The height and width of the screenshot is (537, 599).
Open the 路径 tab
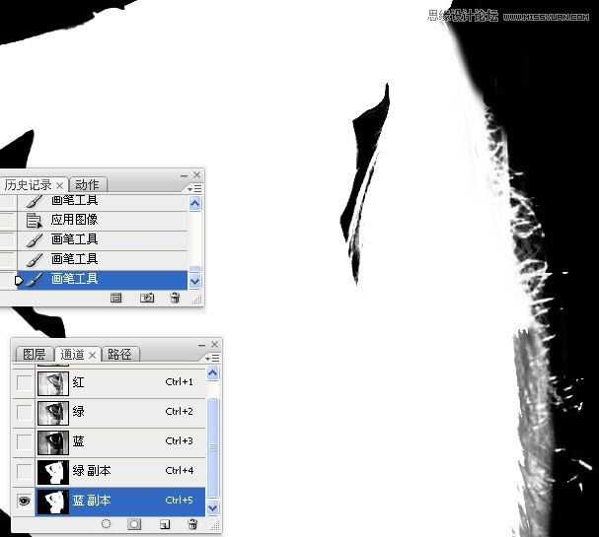pos(119,354)
